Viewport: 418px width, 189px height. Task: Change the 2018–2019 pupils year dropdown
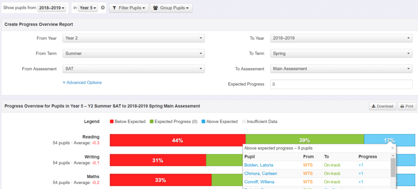(x=52, y=8)
